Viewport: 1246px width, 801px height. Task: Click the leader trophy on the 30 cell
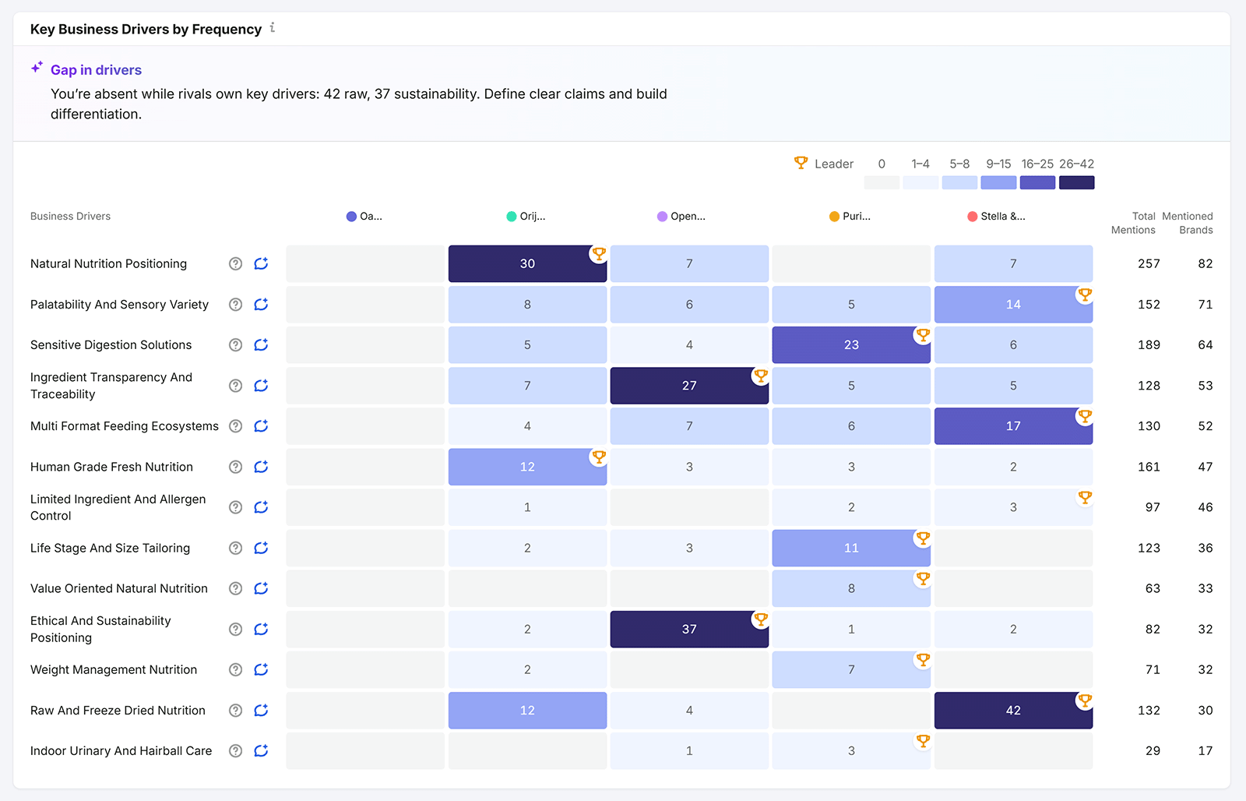point(599,254)
